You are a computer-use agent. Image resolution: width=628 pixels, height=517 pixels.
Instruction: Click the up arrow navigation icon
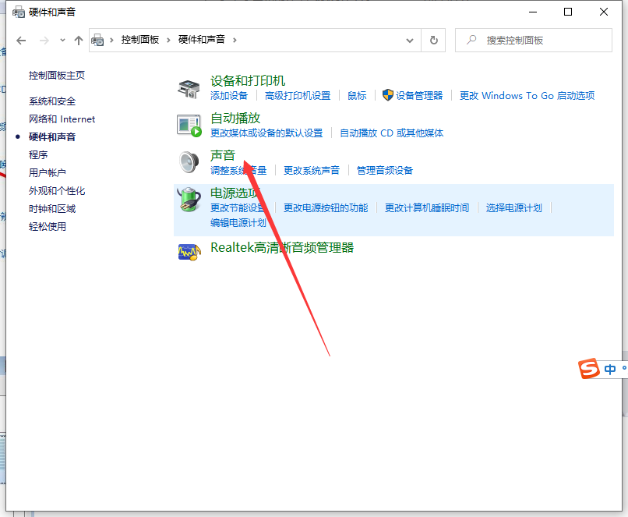(x=78, y=40)
